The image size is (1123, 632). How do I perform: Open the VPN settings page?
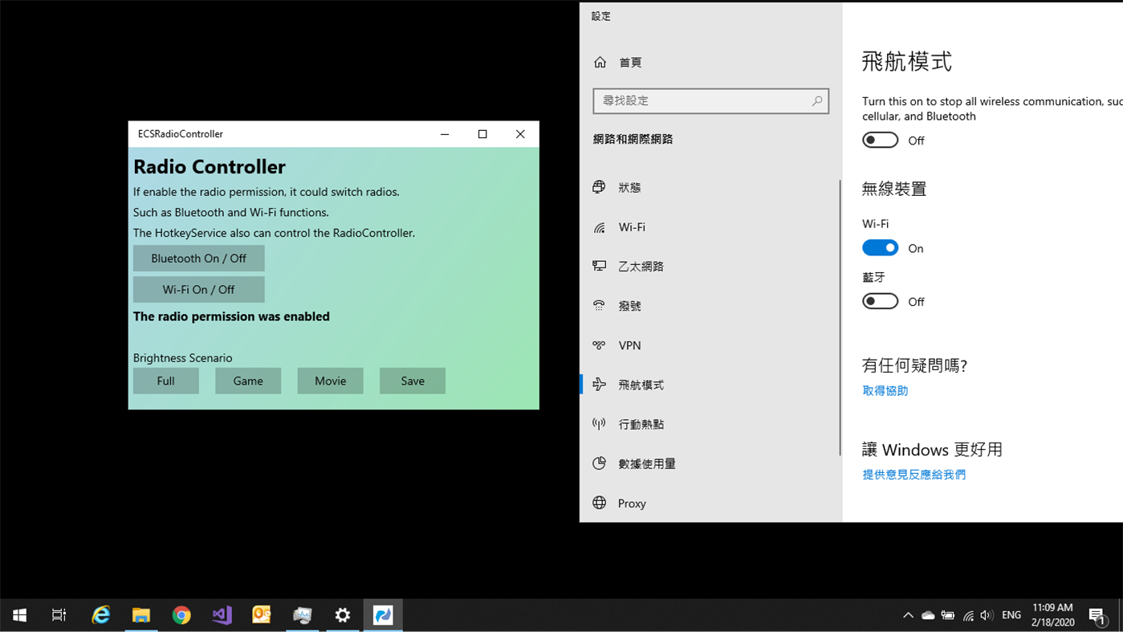click(x=629, y=345)
